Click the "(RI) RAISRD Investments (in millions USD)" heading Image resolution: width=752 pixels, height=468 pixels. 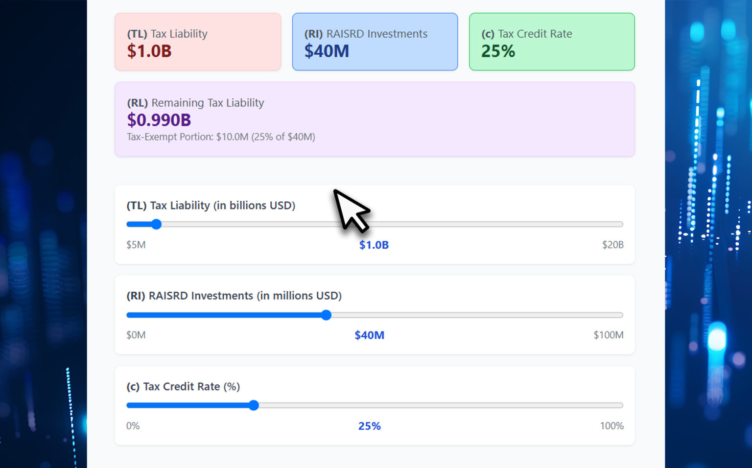click(234, 296)
